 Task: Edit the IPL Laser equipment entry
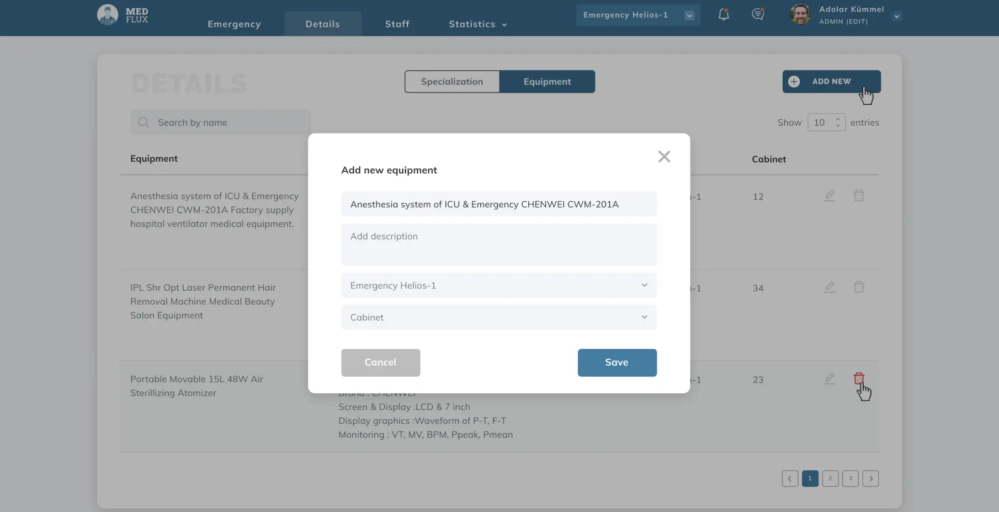(x=830, y=287)
